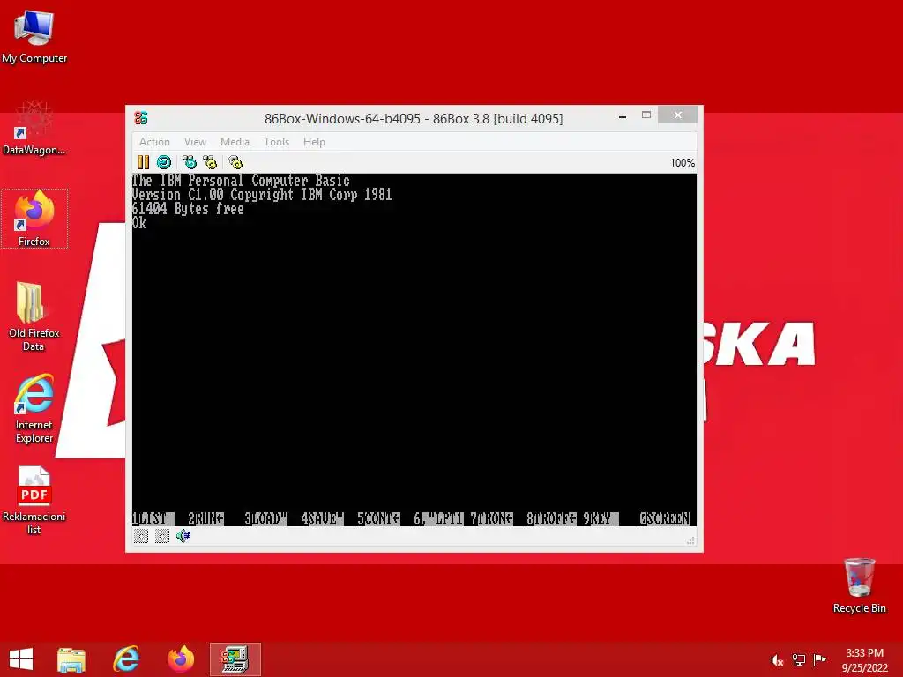Select the Firefox desktop shortcut
Viewport: 903px width, 677px height.
pos(34,219)
